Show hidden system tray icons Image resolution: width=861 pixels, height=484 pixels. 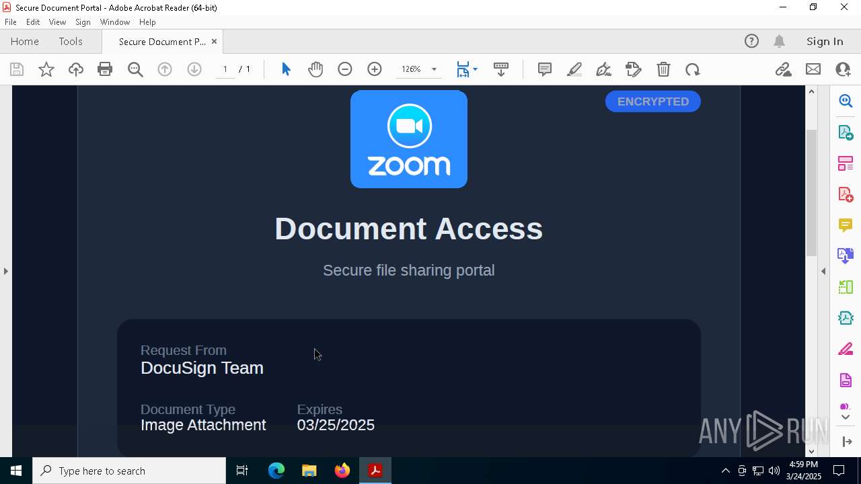[725, 471]
